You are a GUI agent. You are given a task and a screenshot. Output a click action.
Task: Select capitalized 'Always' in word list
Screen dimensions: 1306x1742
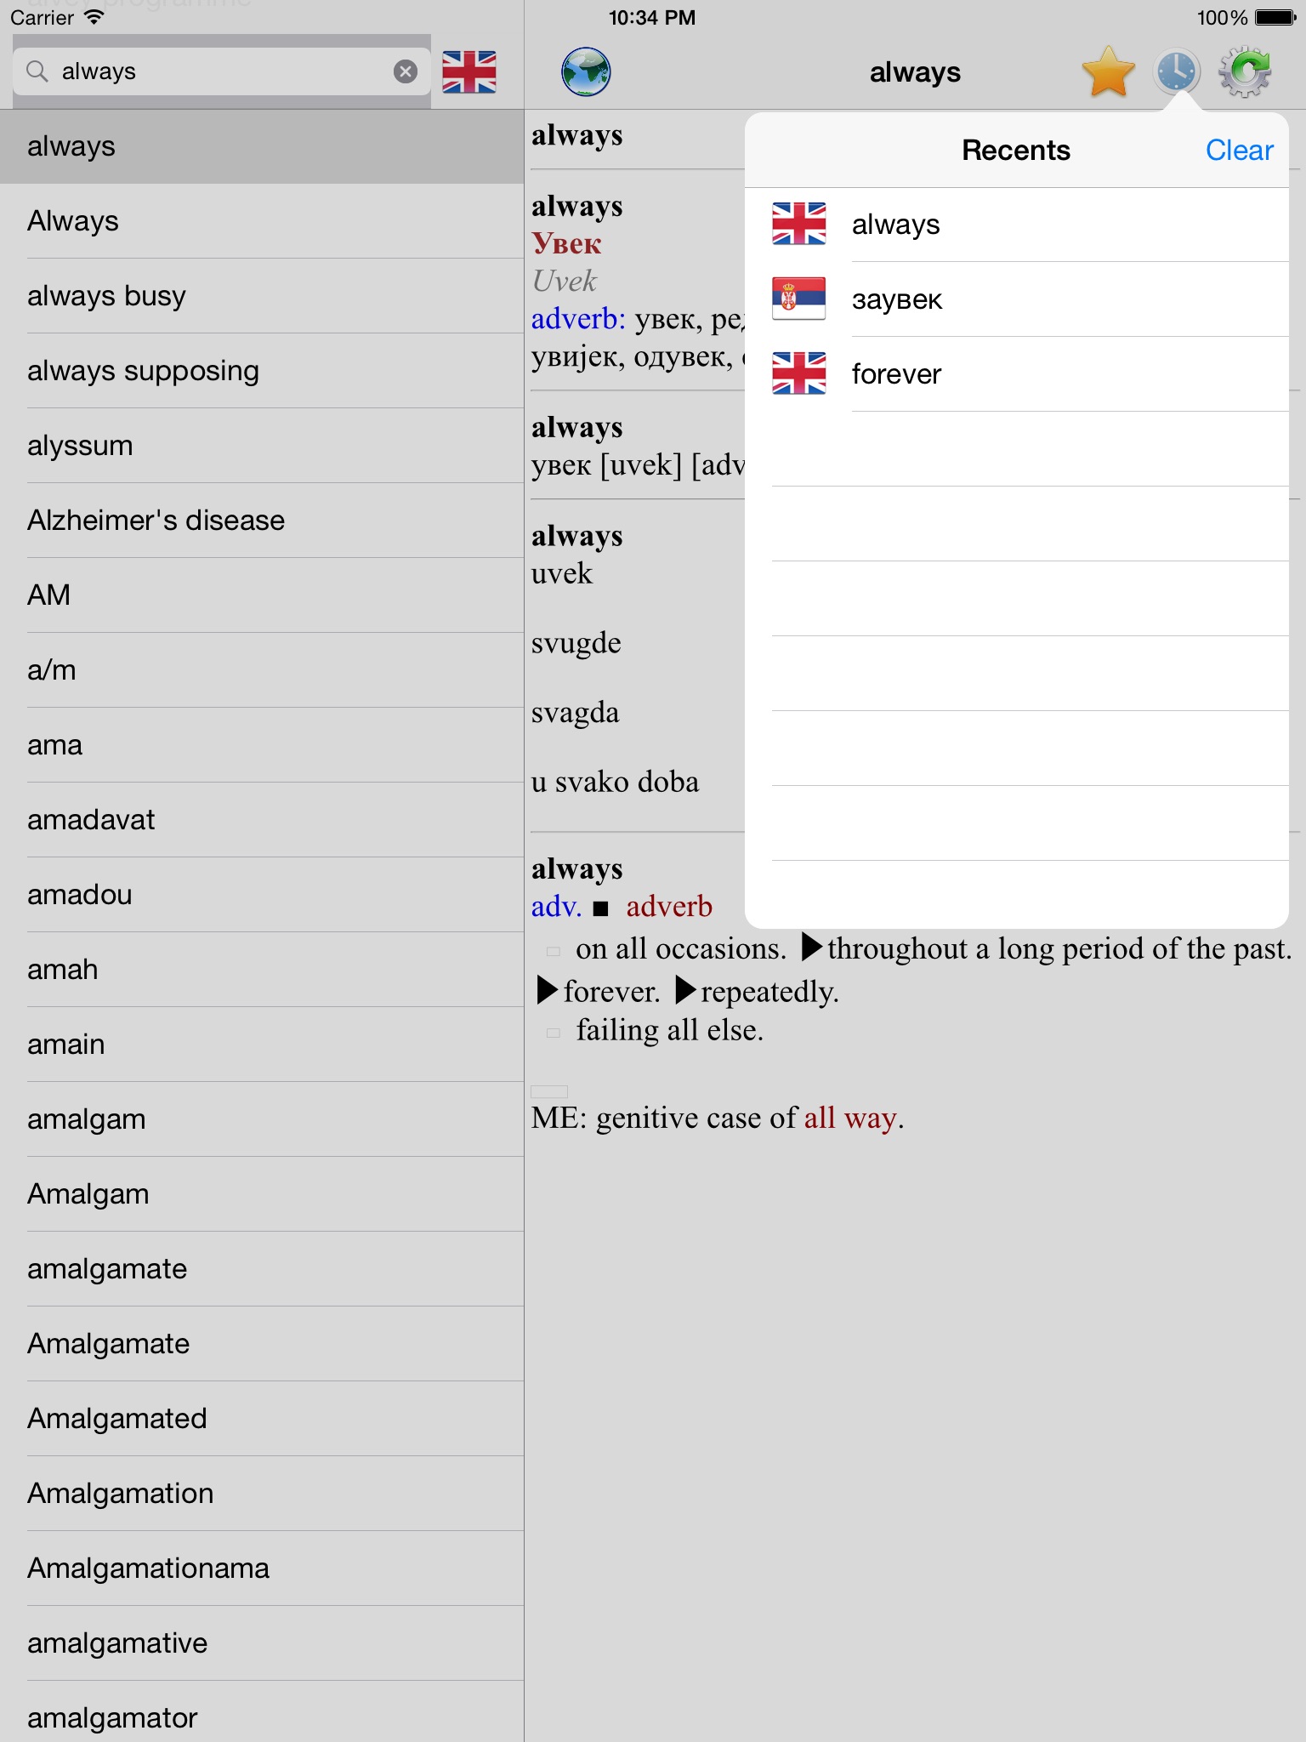pyautogui.click(x=262, y=221)
